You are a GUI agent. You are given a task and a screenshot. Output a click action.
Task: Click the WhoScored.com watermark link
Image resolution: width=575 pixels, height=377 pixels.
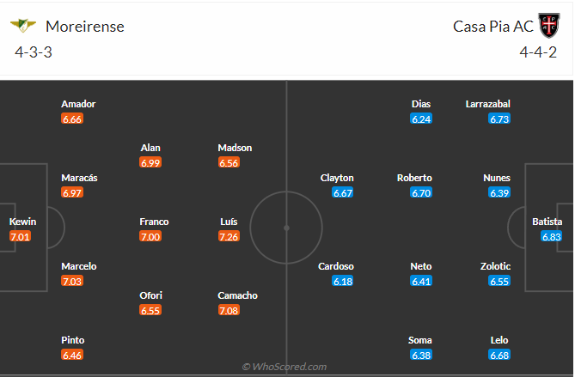point(284,367)
